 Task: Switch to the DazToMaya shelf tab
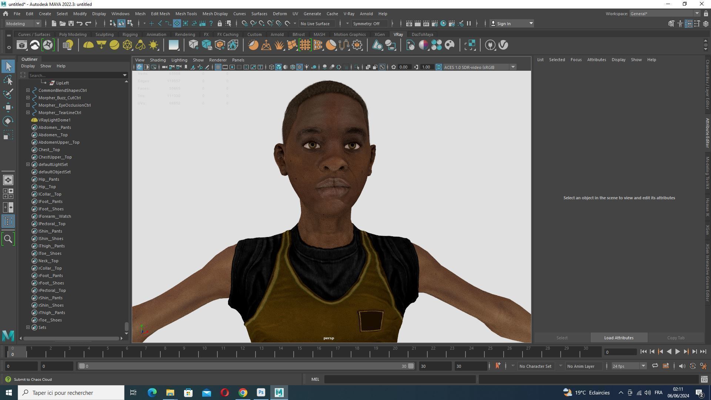point(422,34)
